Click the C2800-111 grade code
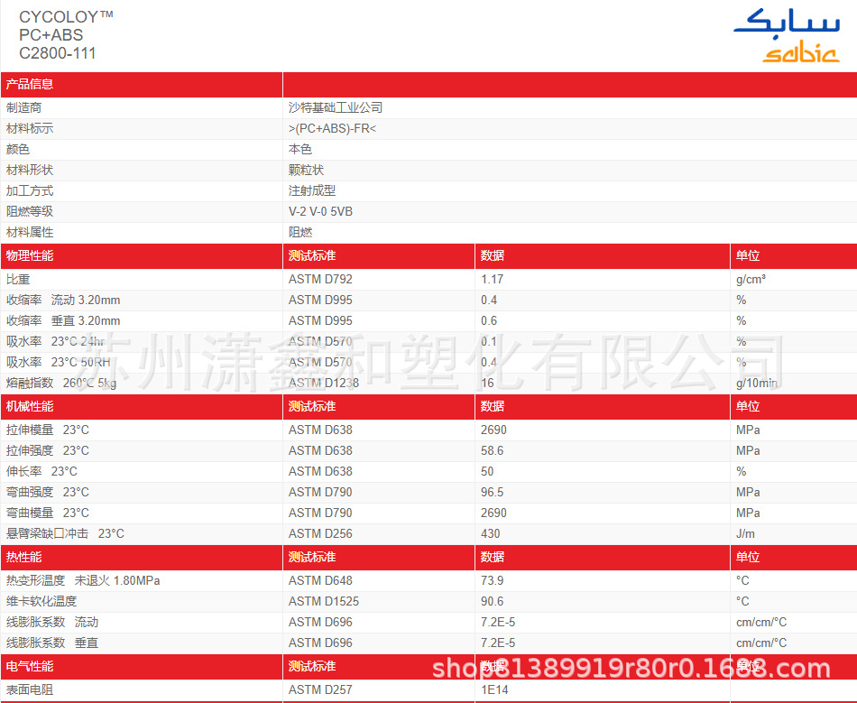Image resolution: width=857 pixels, height=703 pixels. click(58, 53)
